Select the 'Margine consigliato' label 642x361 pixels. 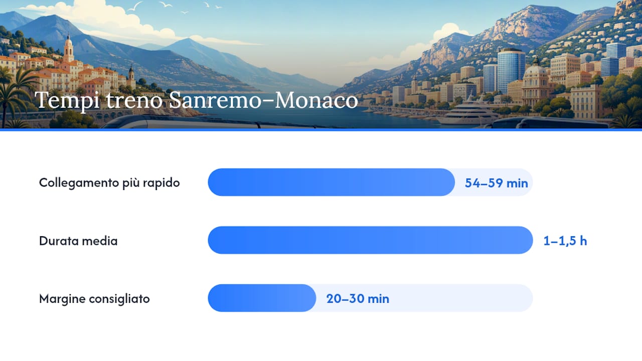pos(94,299)
